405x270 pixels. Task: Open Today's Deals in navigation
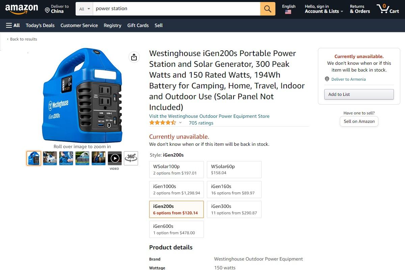pos(40,25)
